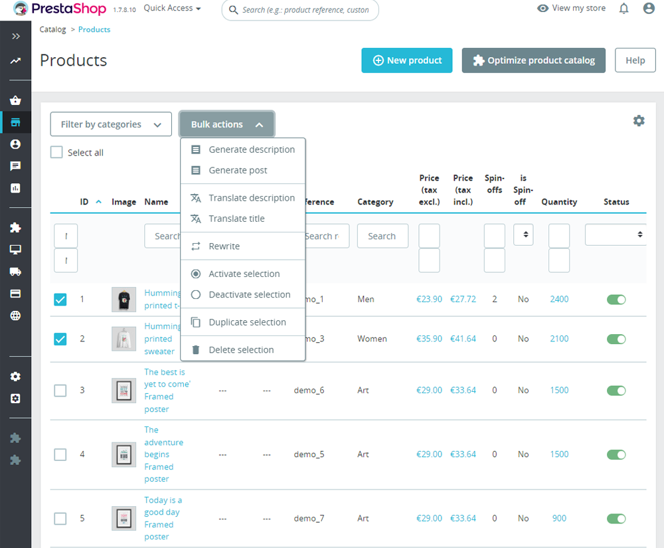Viewport: 664px width, 548px height.
Task: Uncheck the row checkbox for product ID 1
Action: pyautogui.click(x=60, y=300)
